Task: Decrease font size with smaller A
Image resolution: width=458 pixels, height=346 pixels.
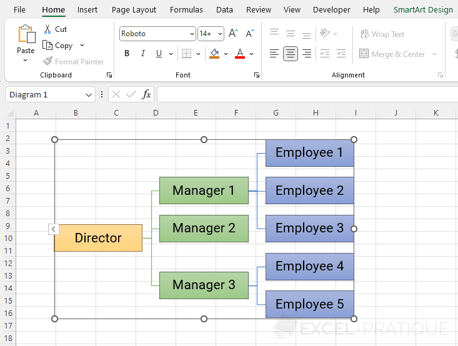Action: (250, 33)
